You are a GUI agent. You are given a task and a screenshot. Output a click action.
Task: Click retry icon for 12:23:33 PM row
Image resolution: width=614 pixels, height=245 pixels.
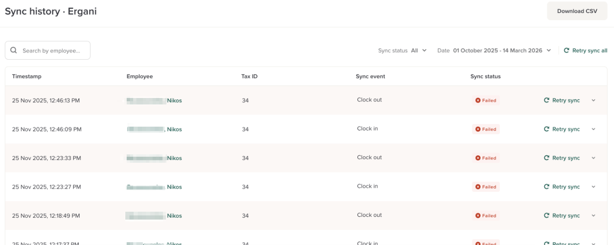point(546,158)
